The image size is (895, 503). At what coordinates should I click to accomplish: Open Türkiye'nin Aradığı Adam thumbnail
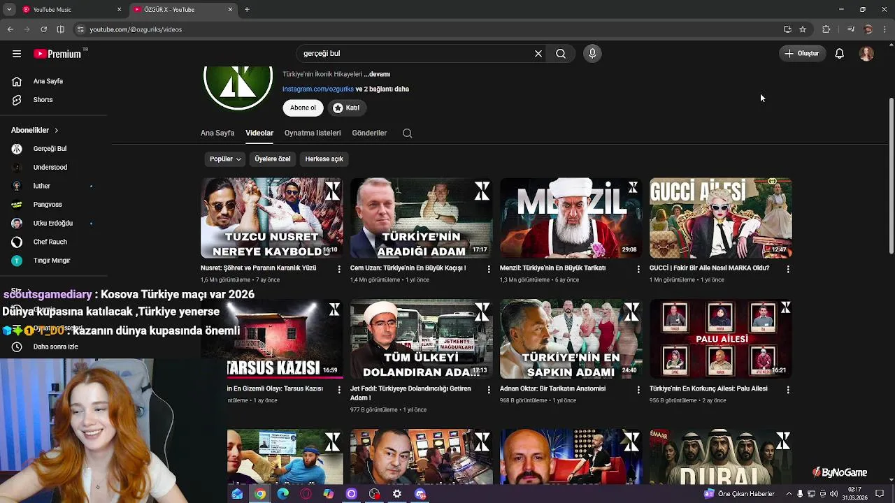coord(421,218)
